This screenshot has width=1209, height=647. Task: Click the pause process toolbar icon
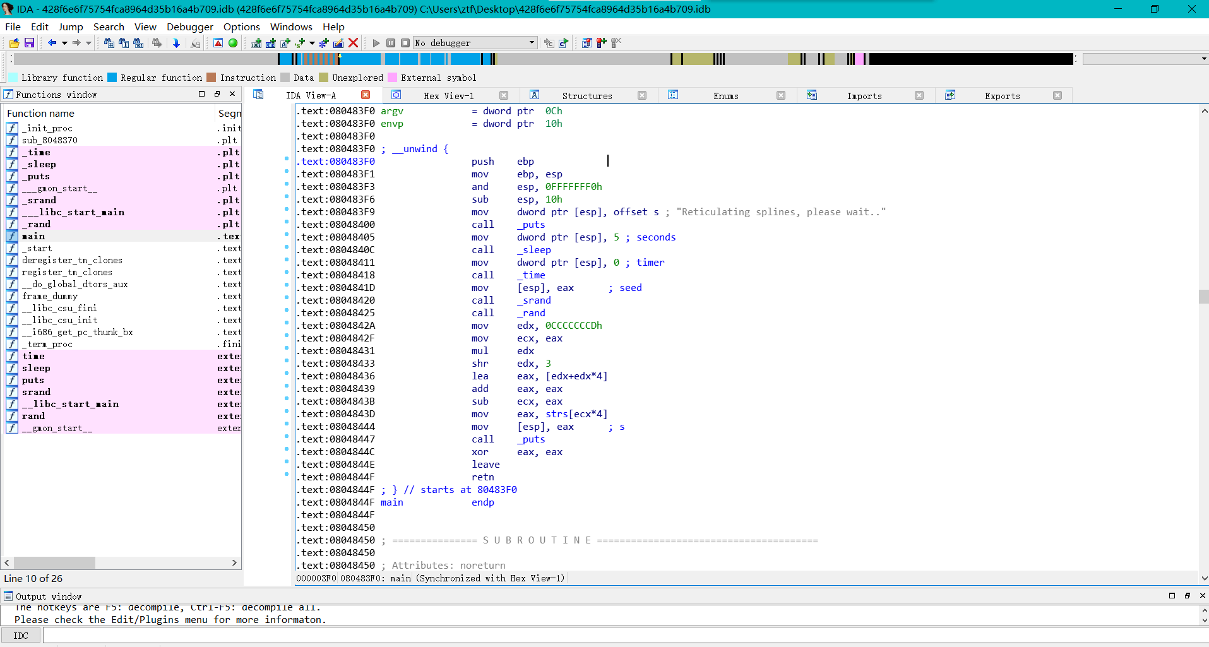click(x=391, y=43)
